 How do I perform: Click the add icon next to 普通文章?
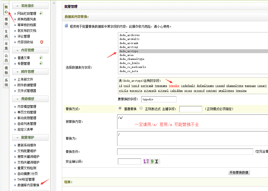(41, 58)
